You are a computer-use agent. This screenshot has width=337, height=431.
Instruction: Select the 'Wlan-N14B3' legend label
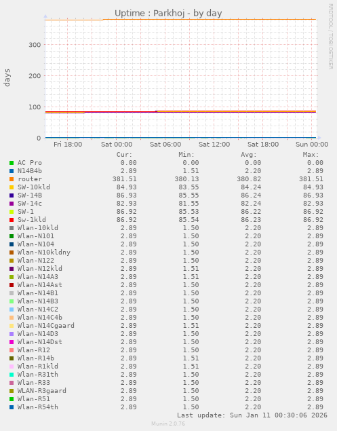pos(38,301)
